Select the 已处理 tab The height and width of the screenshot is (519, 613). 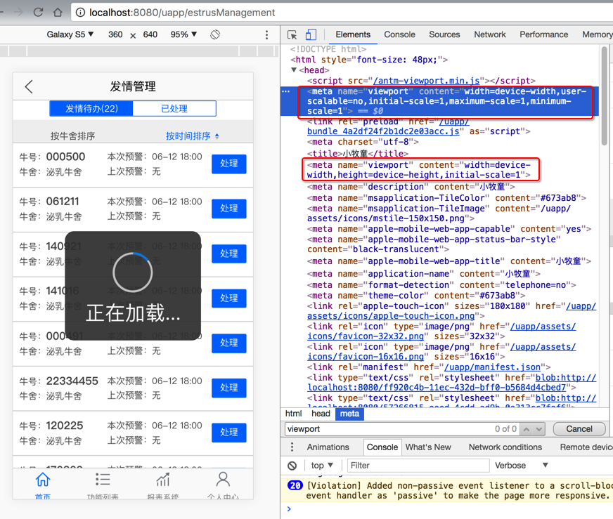[x=174, y=109]
